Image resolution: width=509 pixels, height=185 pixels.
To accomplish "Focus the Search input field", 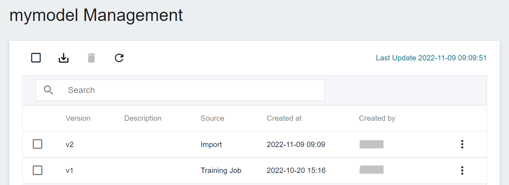I will point(180,90).
